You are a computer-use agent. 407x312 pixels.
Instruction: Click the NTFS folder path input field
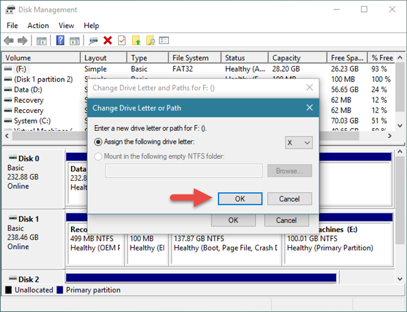point(184,171)
